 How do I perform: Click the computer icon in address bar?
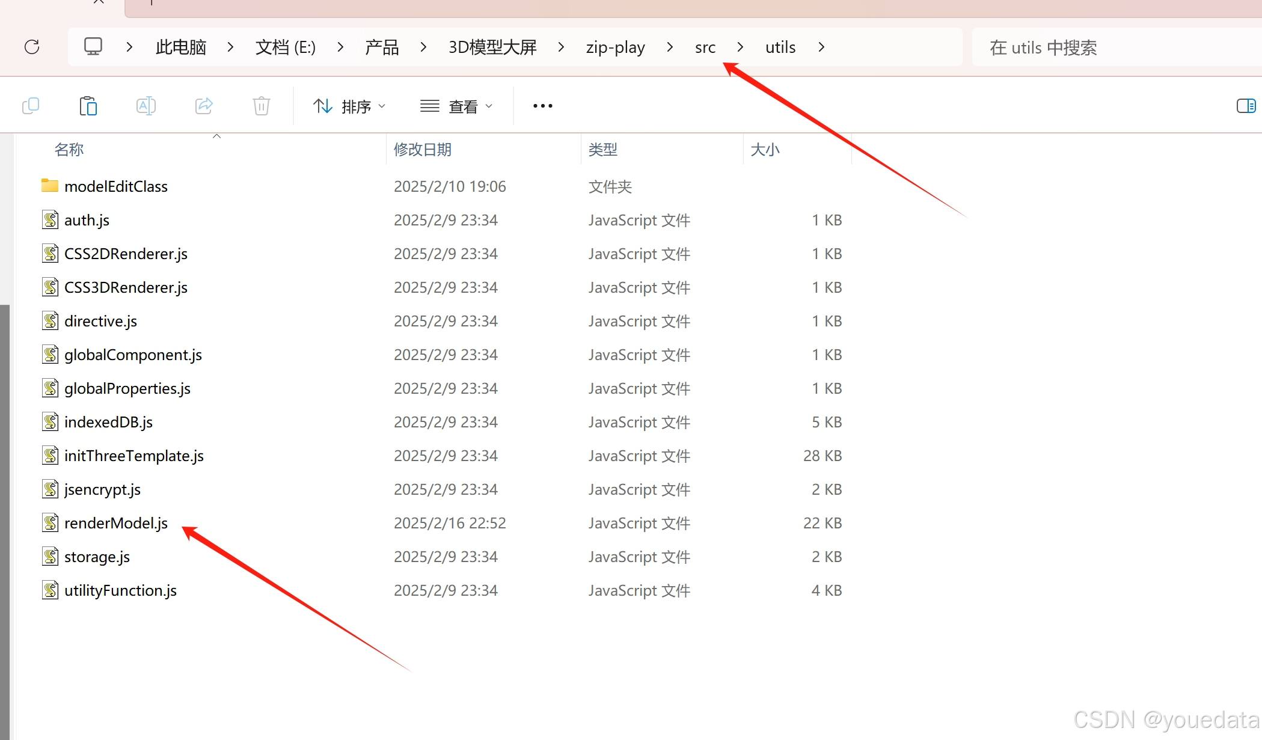(93, 47)
